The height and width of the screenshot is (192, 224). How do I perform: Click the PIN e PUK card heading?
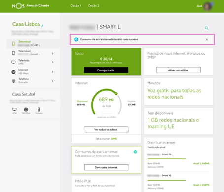click(83, 181)
